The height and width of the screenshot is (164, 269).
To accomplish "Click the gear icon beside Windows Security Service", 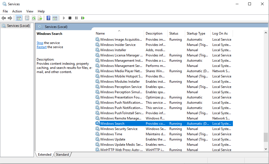I will (97, 129).
